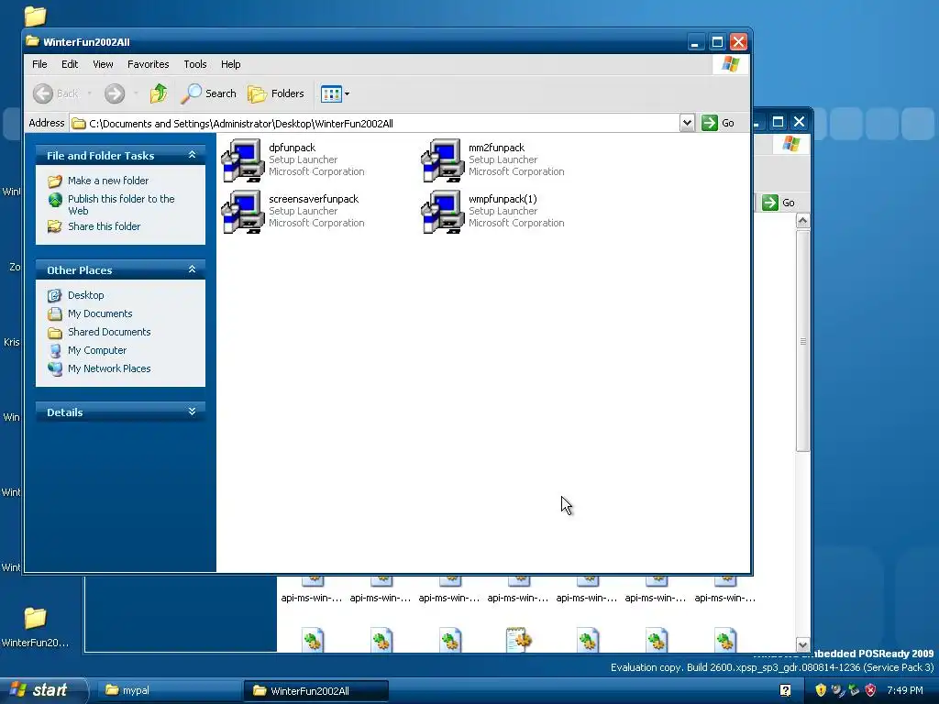Click the red security alert tray icon
The height and width of the screenshot is (704, 939).
[871, 690]
